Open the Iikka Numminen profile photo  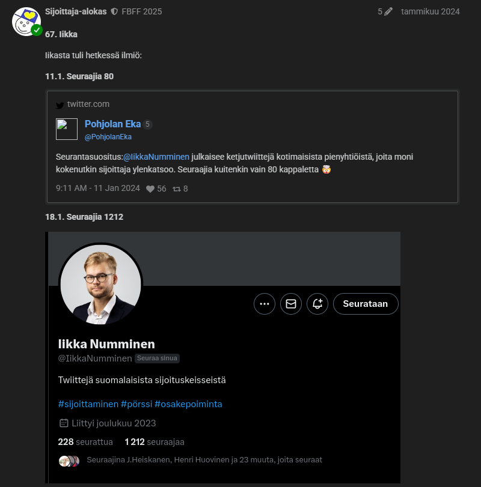pyautogui.click(x=100, y=285)
